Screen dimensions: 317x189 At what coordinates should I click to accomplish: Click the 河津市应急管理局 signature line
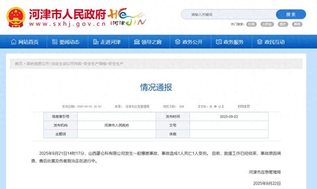coord(265,172)
